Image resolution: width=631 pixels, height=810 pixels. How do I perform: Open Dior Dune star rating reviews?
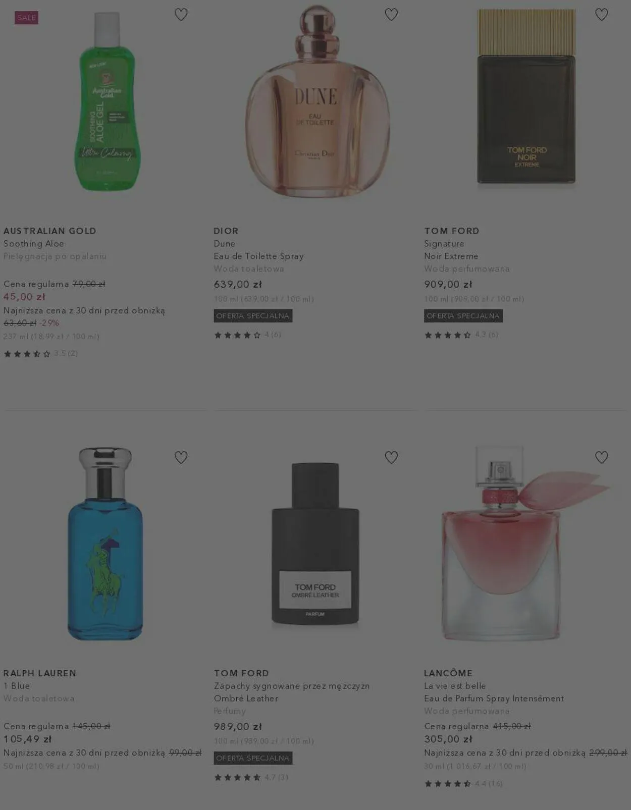click(247, 335)
